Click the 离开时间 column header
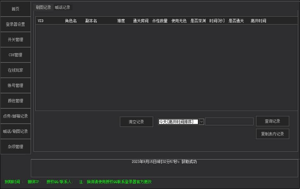Viewport: 300px width, 189px height. click(258, 21)
